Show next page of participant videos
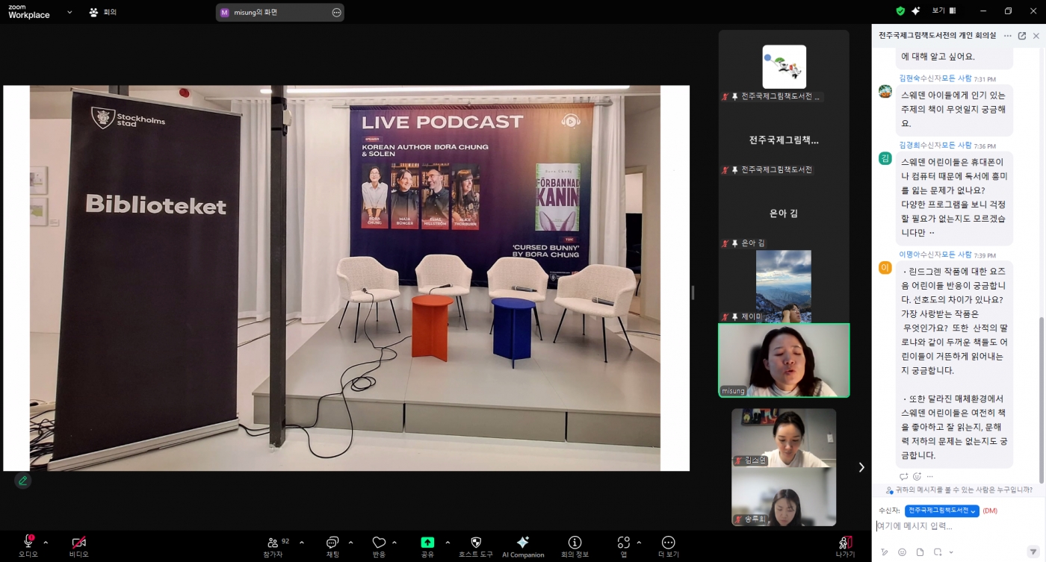Image resolution: width=1046 pixels, height=562 pixels. coord(861,467)
